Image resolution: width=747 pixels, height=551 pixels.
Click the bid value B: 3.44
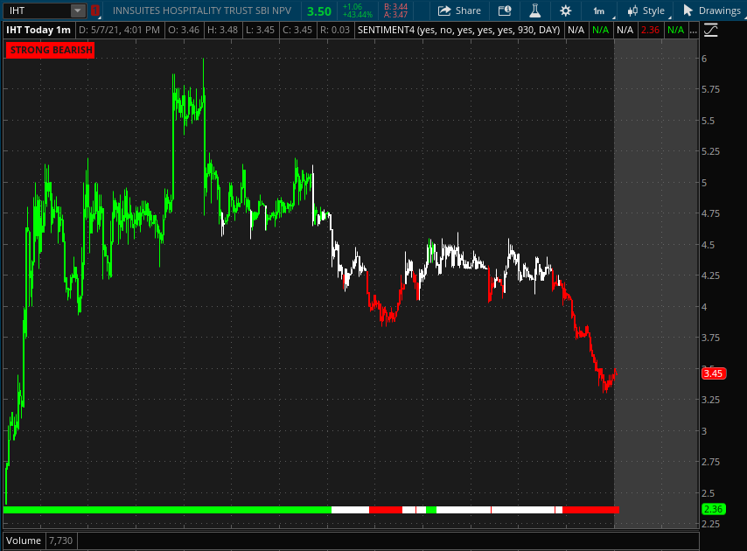[x=396, y=7]
